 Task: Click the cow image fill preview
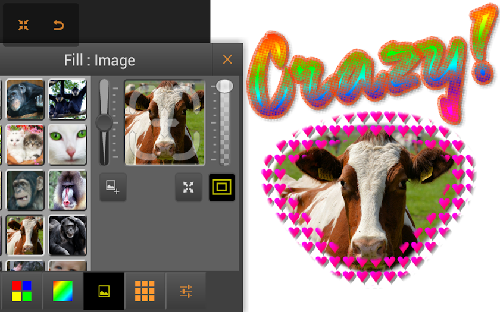(x=164, y=122)
